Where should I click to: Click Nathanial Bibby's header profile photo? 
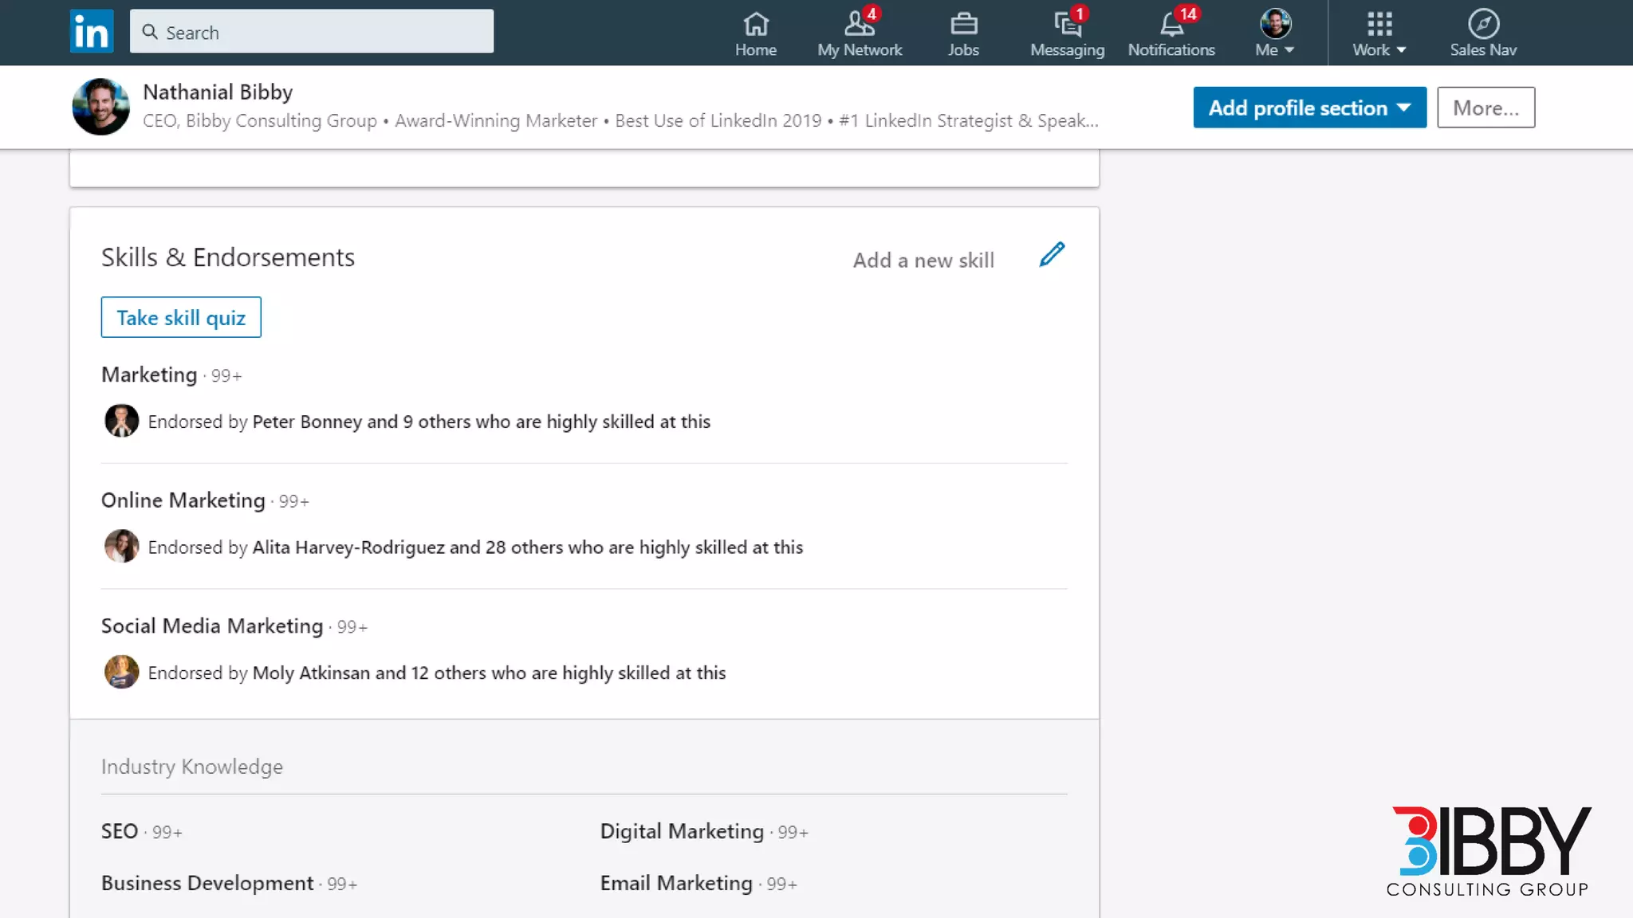100,107
